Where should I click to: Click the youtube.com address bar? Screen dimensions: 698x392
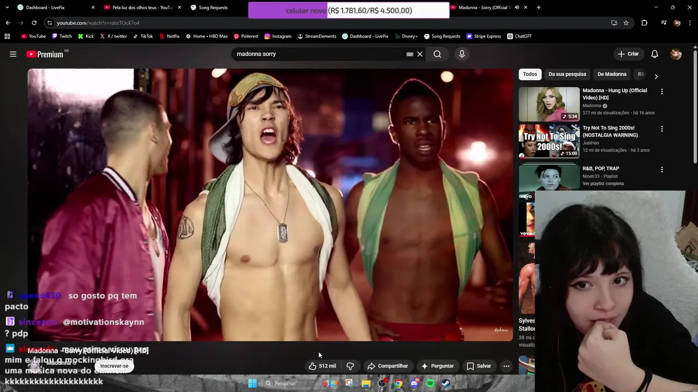pos(327,23)
